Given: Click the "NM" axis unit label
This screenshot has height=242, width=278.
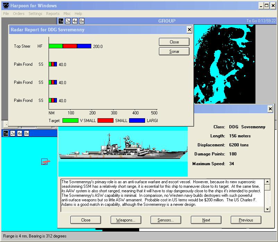Looking at the screenshot, I should [52, 113].
